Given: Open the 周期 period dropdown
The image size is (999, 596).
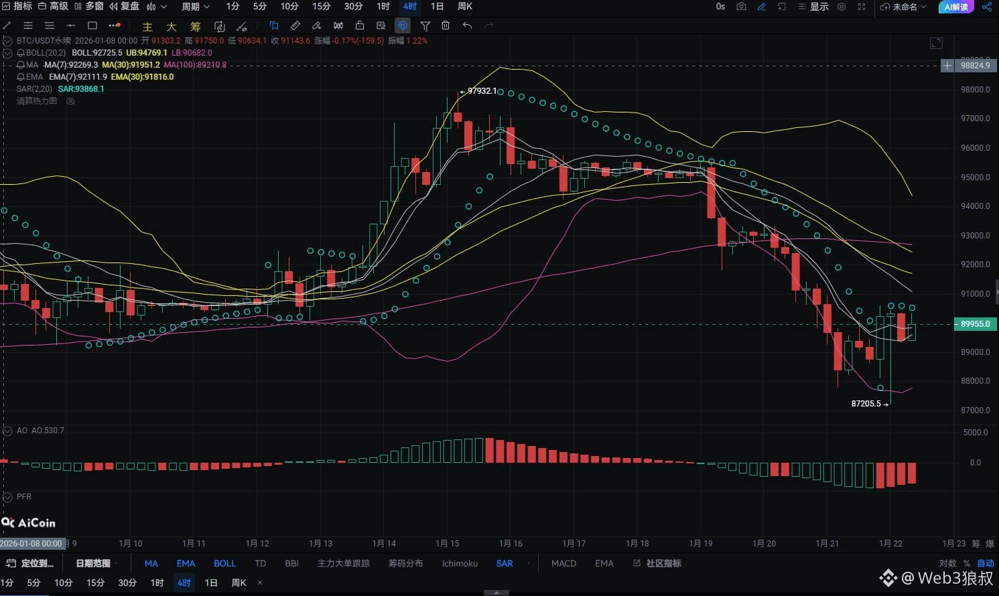Looking at the screenshot, I should 196,7.
